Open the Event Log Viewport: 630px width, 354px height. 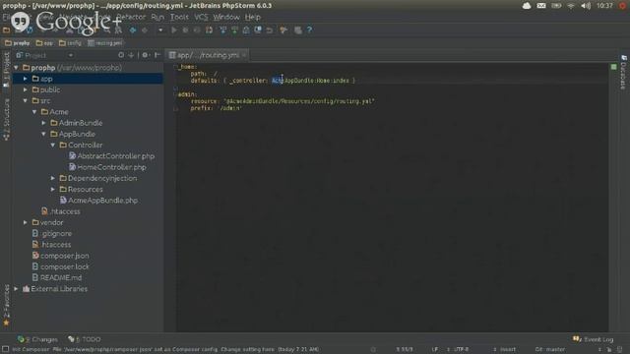[594, 339]
